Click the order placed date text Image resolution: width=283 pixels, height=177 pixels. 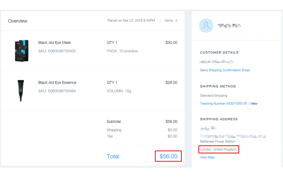coord(131,20)
